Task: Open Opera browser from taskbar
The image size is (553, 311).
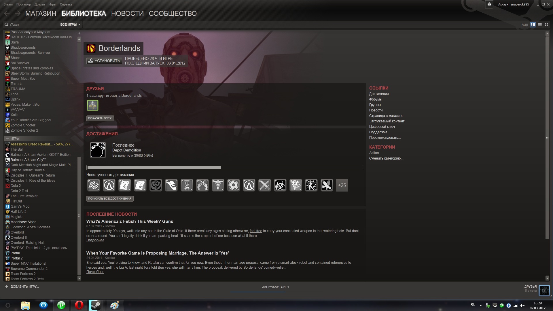Action: (x=79, y=305)
